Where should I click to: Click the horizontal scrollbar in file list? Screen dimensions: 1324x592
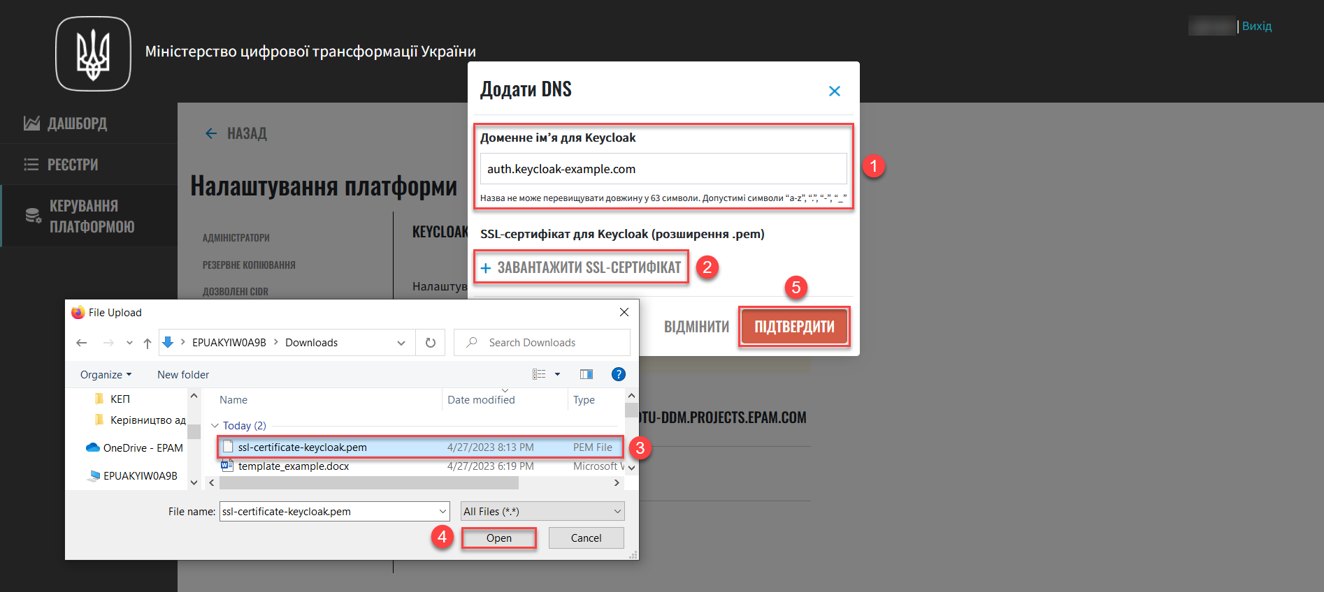tap(368, 483)
